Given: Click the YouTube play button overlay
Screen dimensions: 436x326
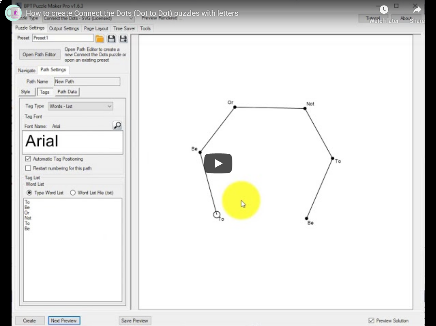Looking at the screenshot, I should click(x=218, y=163).
